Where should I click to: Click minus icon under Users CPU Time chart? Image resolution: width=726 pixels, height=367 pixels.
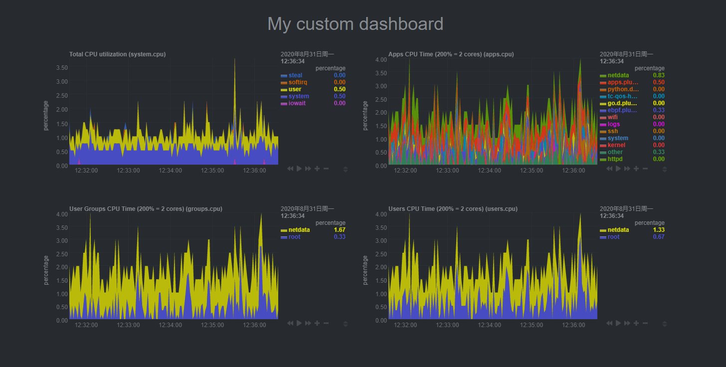pyautogui.click(x=645, y=324)
